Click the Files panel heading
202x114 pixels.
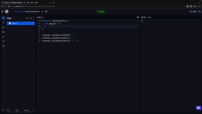9,18
